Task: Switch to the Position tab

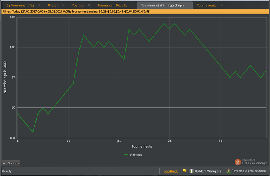Action: [x=78, y=5]
